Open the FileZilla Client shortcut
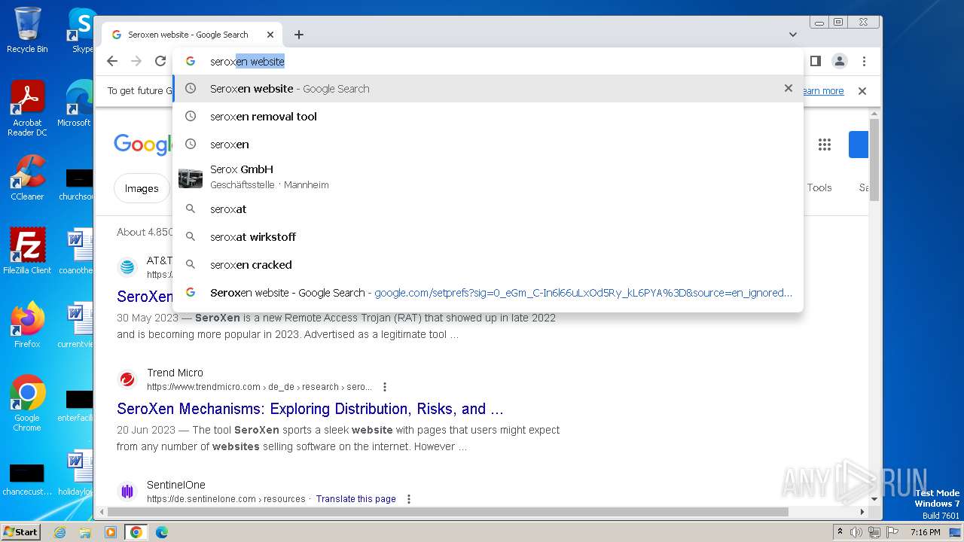 (x=27, y=251)
